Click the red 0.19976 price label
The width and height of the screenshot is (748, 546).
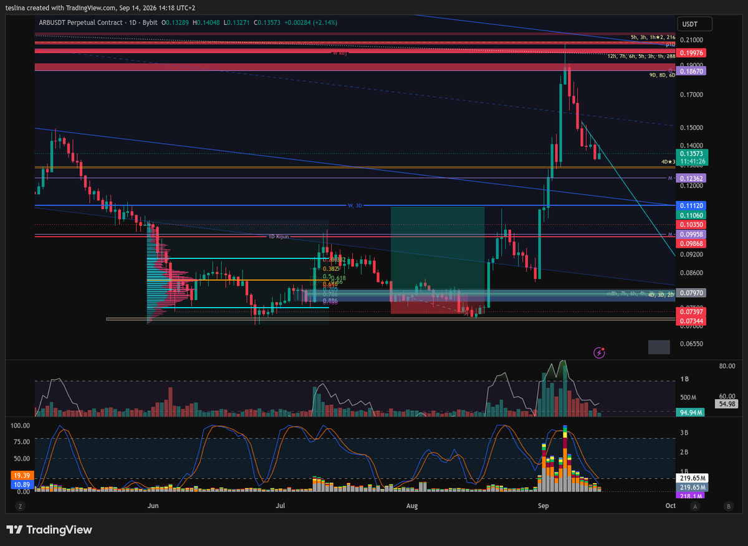692,53
